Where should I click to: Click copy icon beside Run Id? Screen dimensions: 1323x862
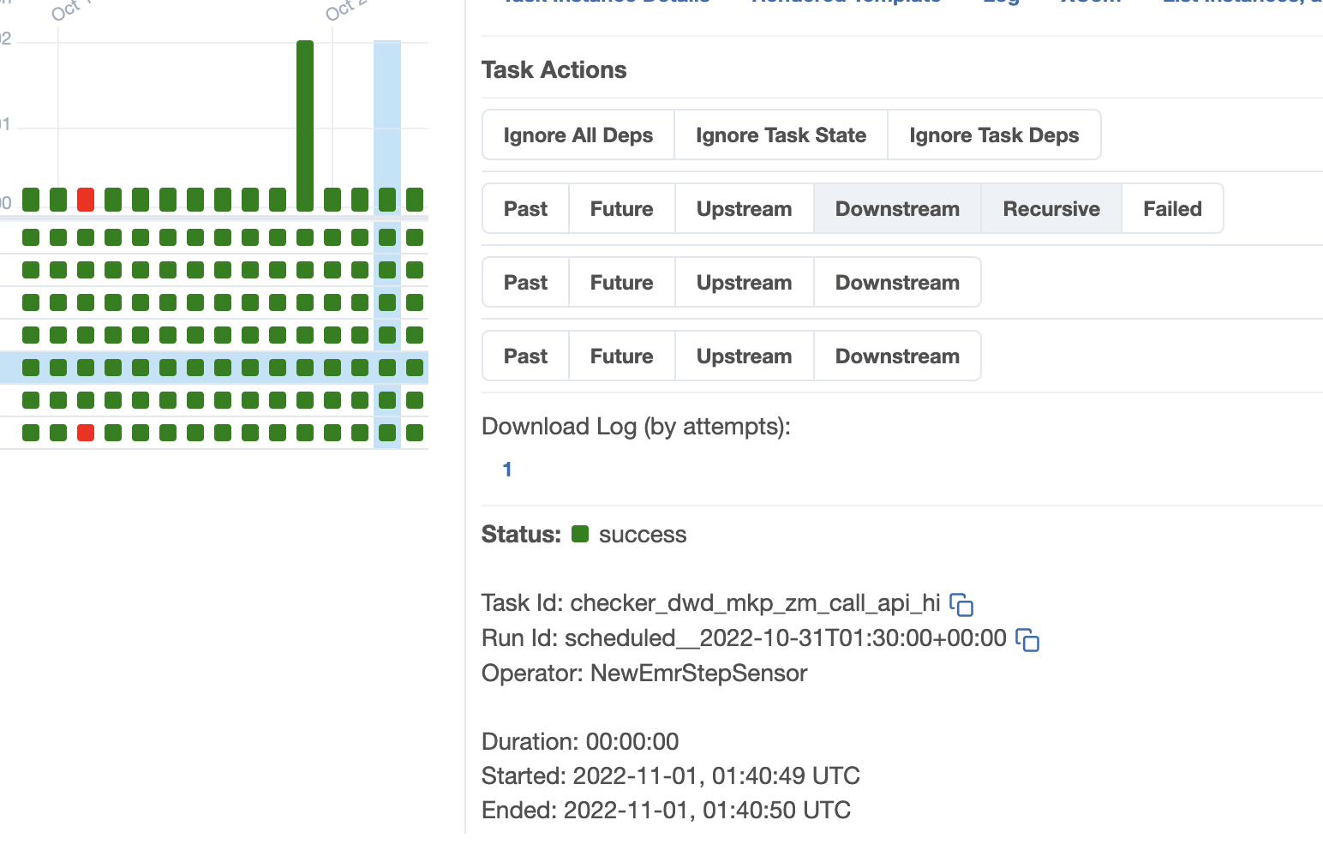pos(1027,640)
